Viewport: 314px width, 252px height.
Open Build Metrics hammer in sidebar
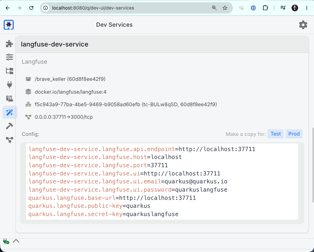click(10, 126)
